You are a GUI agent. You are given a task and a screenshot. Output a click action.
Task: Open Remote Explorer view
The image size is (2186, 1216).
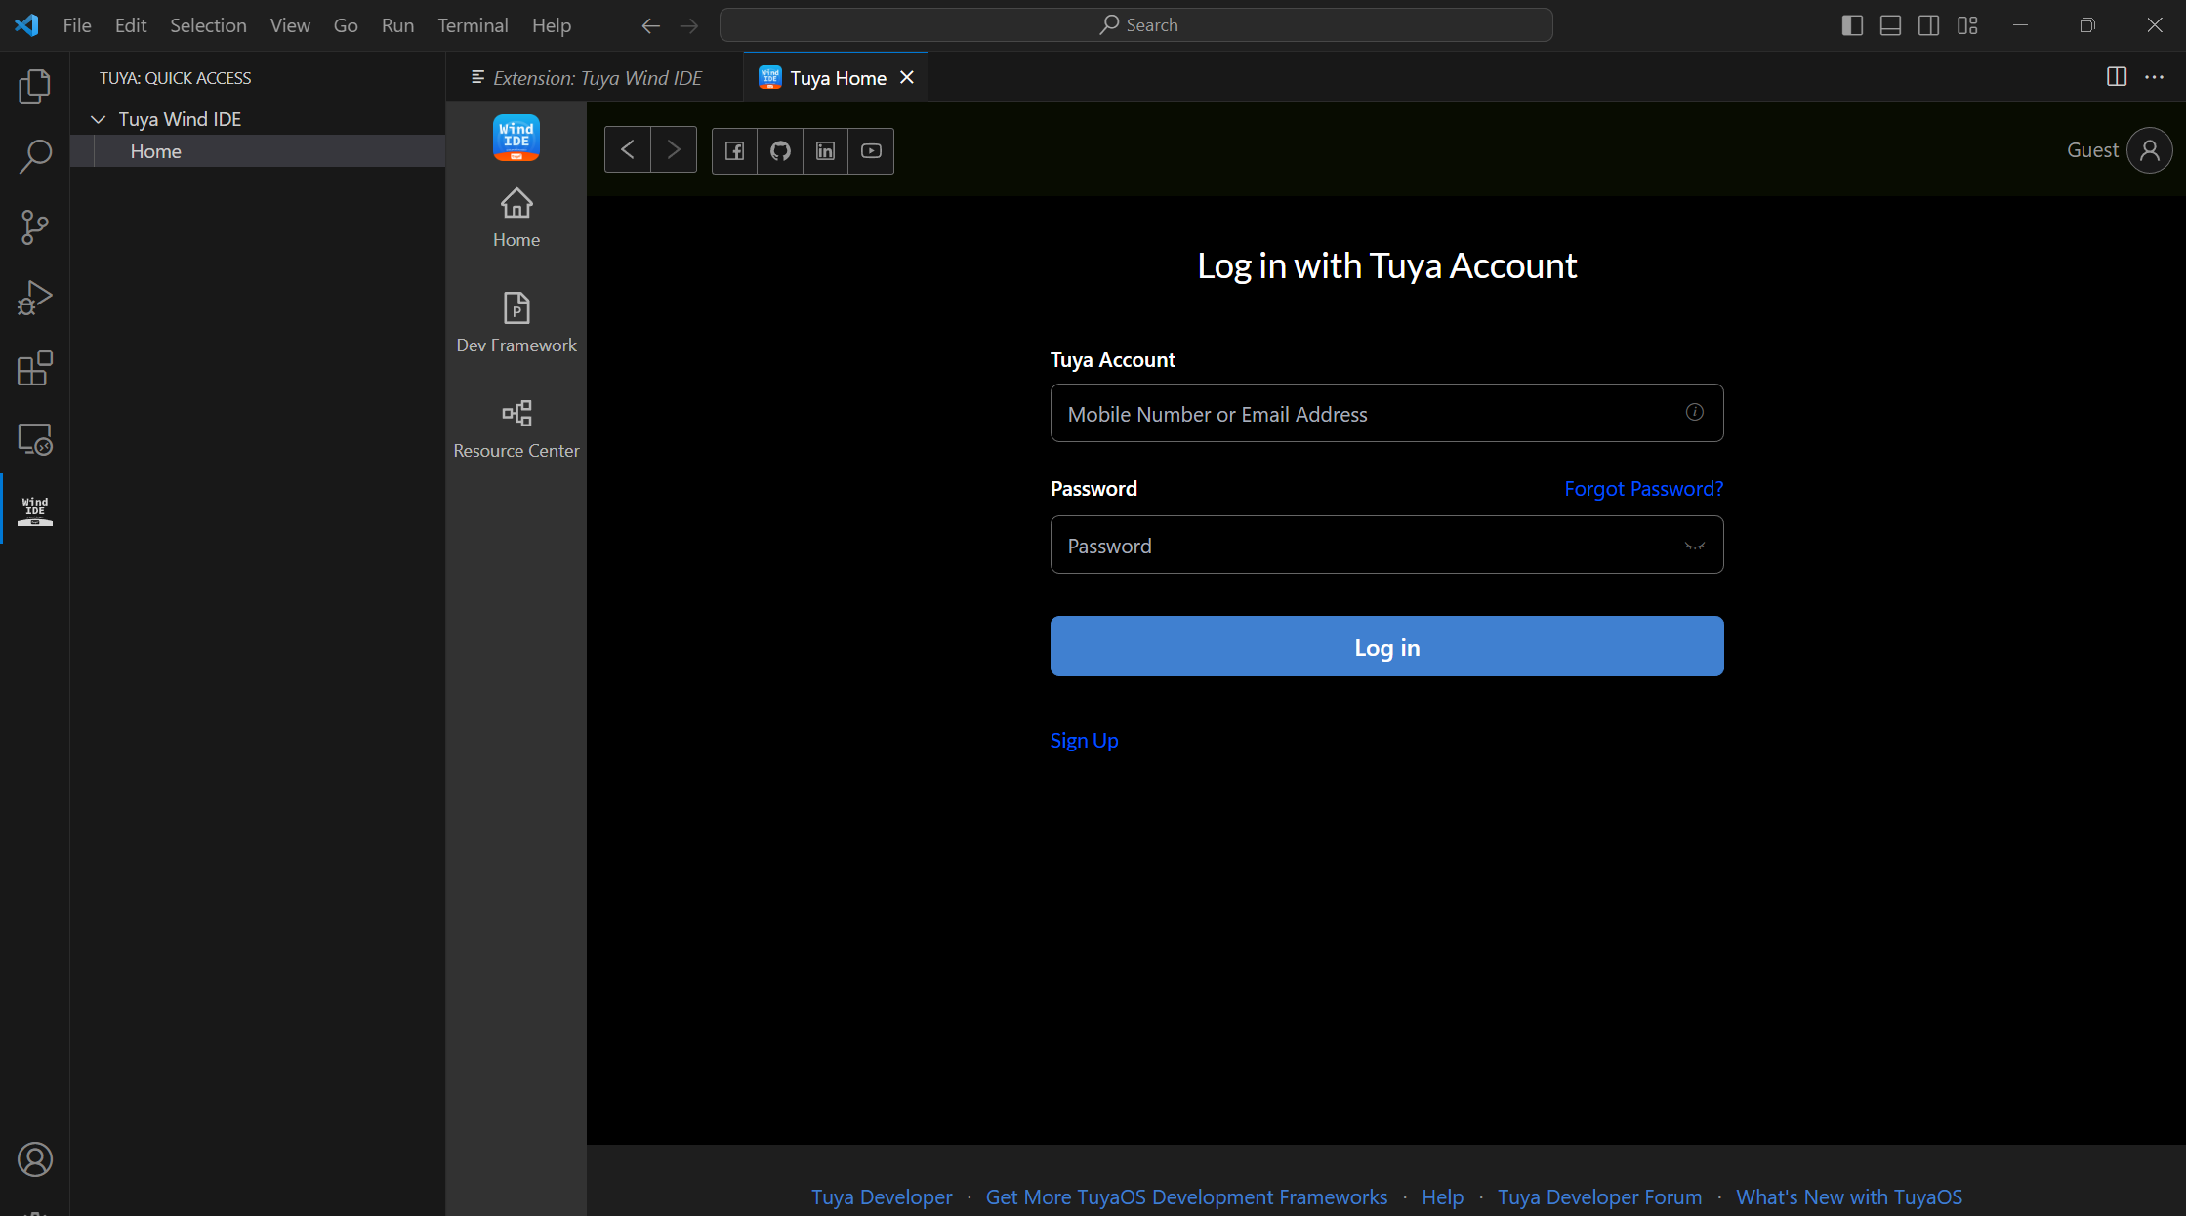click(35, 439)
